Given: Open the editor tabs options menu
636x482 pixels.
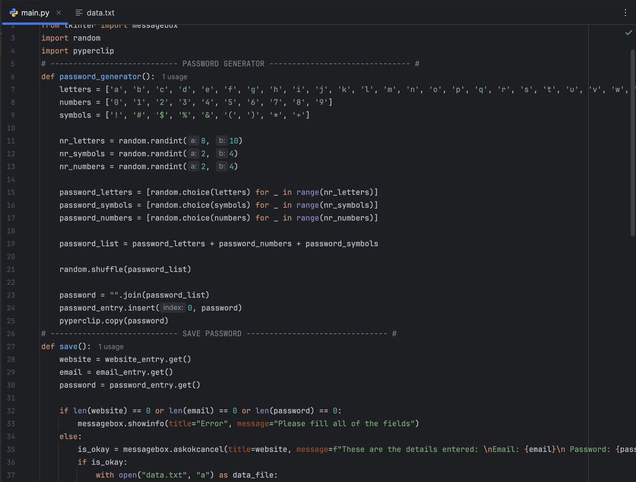Looking at the screenshot, I should (x=626, y=12).
